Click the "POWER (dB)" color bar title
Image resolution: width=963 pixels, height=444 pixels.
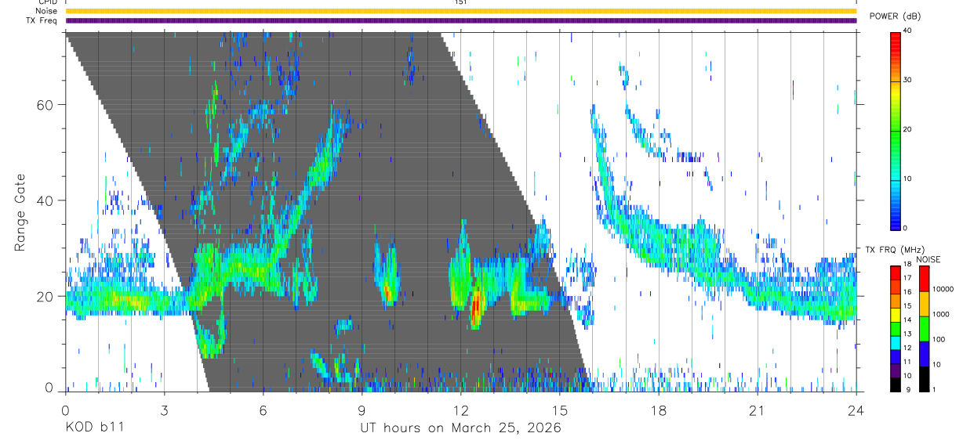(895, 16)
